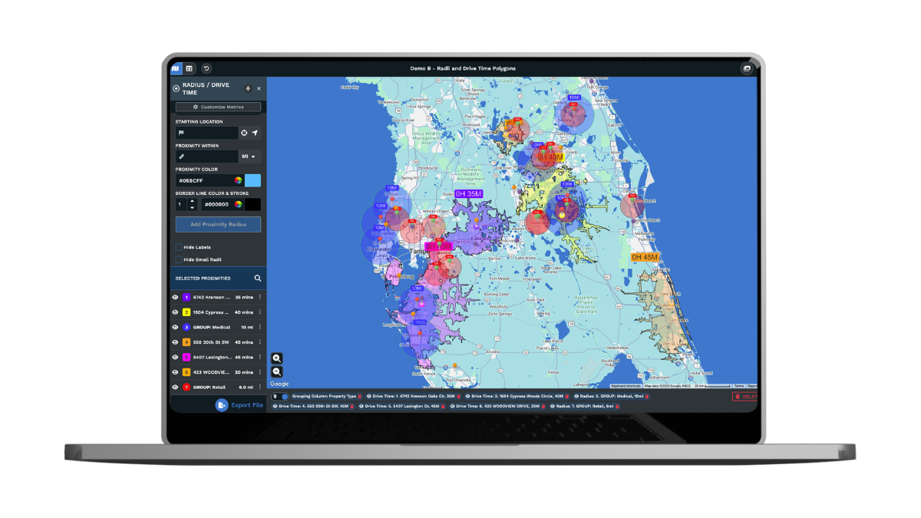
Task: Click the undo/reset arrow icon
Action: coord(206,68)
